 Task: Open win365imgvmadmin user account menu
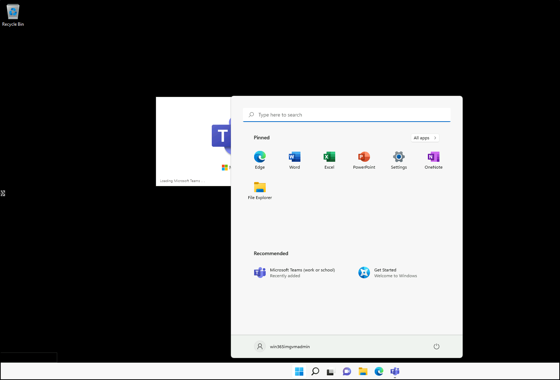point(282,346)
